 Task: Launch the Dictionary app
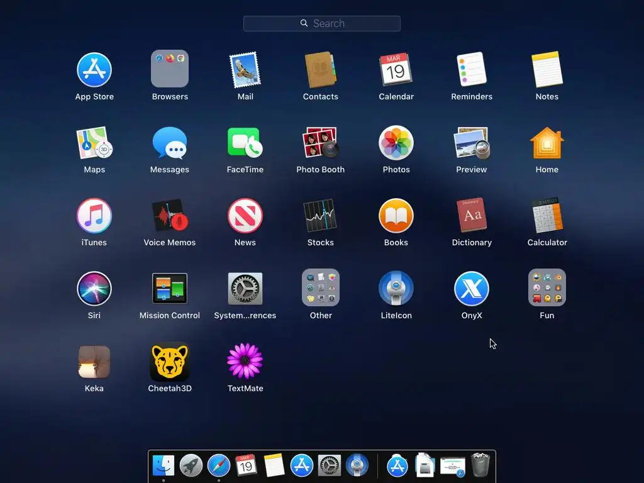coord(472,215)
